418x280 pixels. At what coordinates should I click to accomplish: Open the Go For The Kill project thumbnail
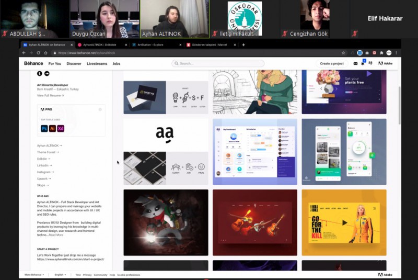pos(344,222)
